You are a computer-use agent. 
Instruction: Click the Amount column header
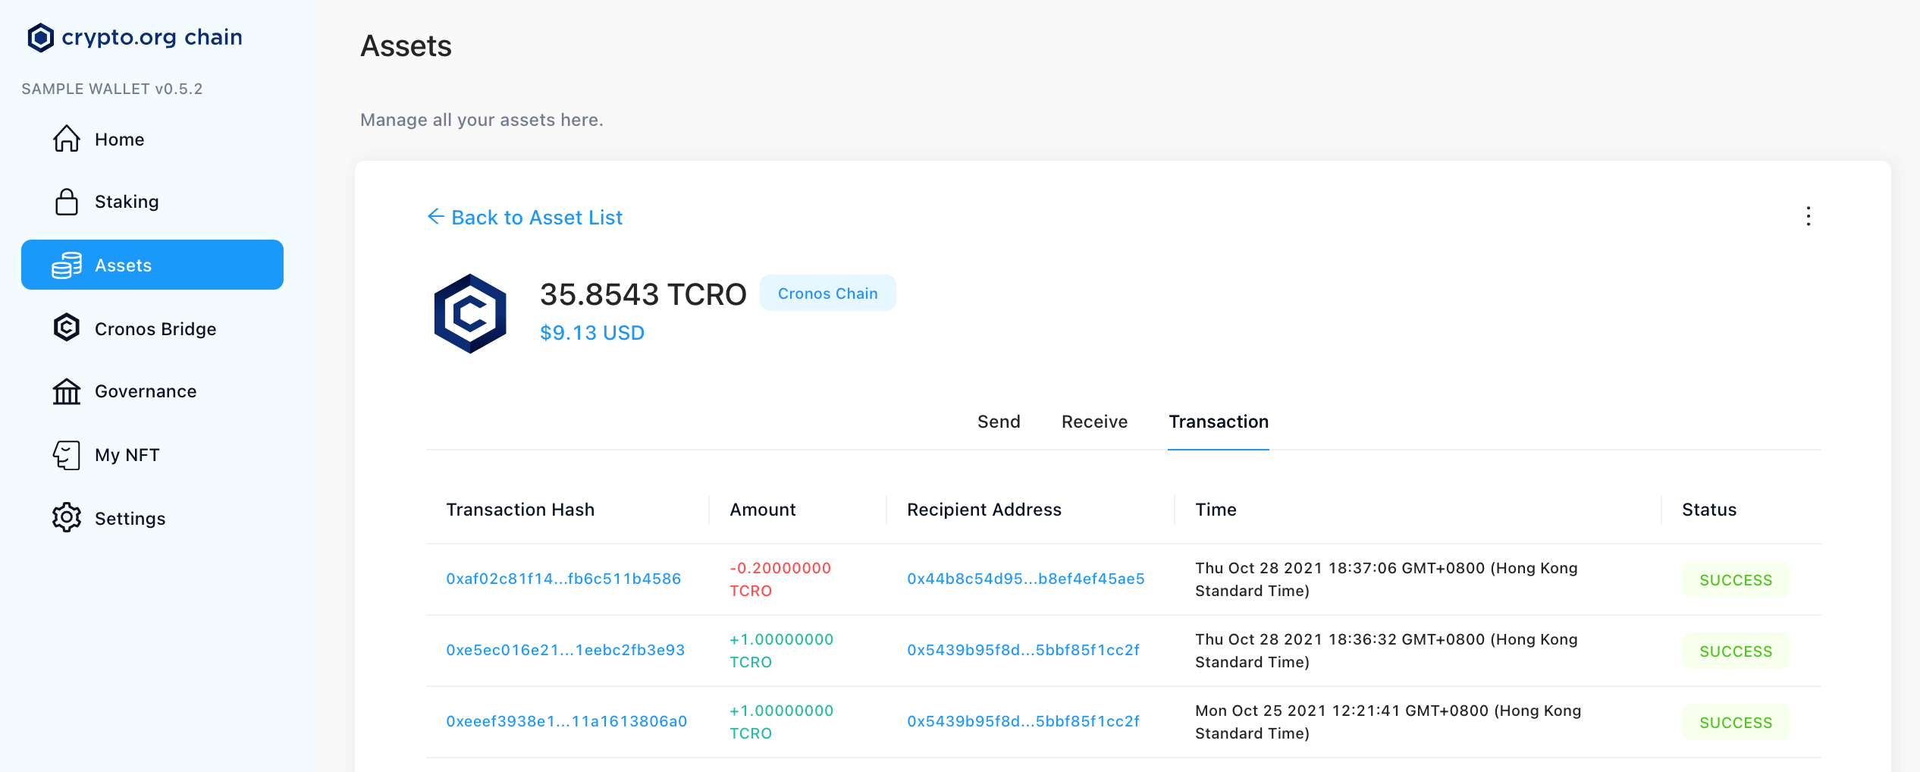(763, 510)
